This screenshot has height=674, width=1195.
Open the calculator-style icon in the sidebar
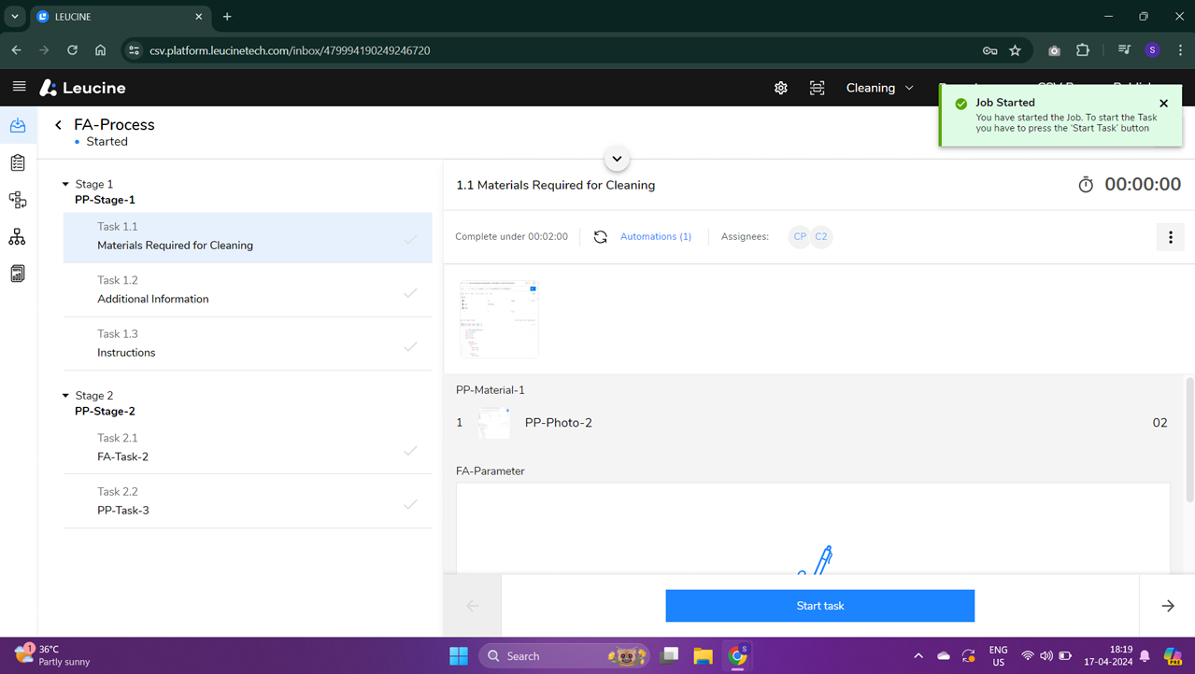(18, 274)
